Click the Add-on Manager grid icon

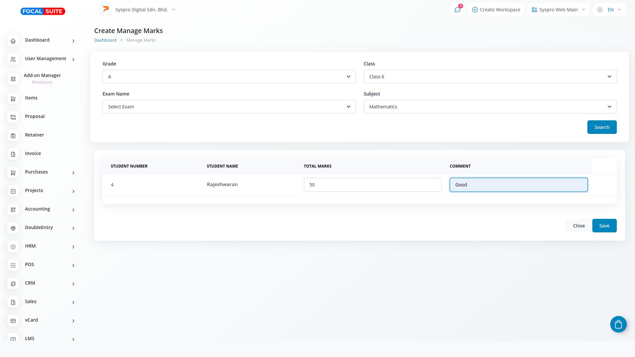pyautogui.click(x=13, y=79)
